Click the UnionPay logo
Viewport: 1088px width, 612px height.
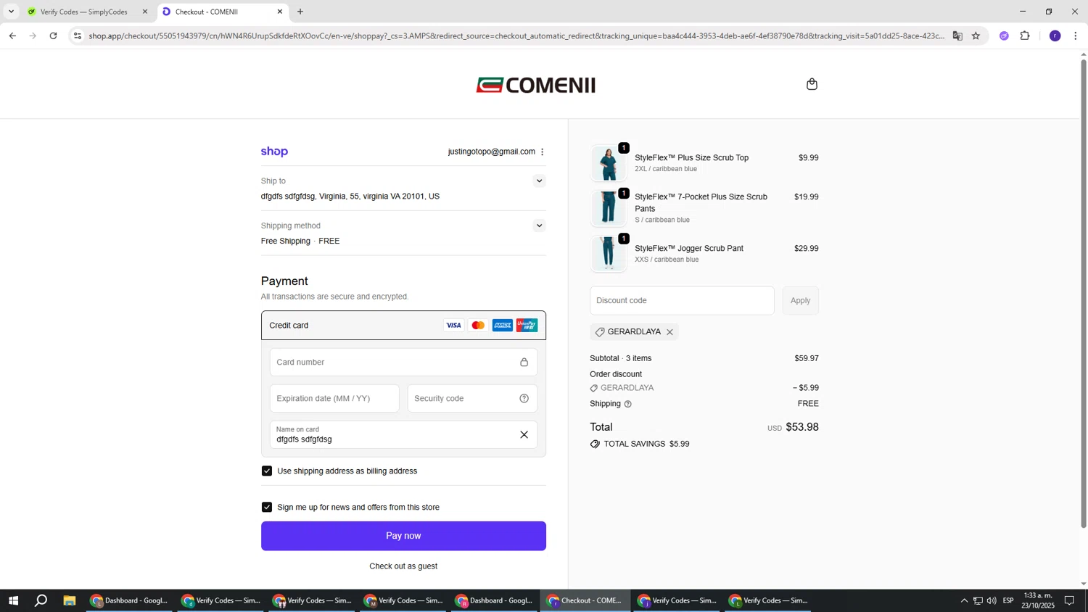click(x=527, y=326)
